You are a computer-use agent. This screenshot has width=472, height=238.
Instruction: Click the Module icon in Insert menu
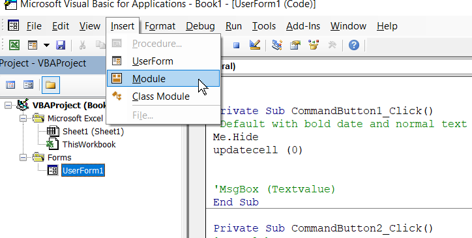coord(117,78)
